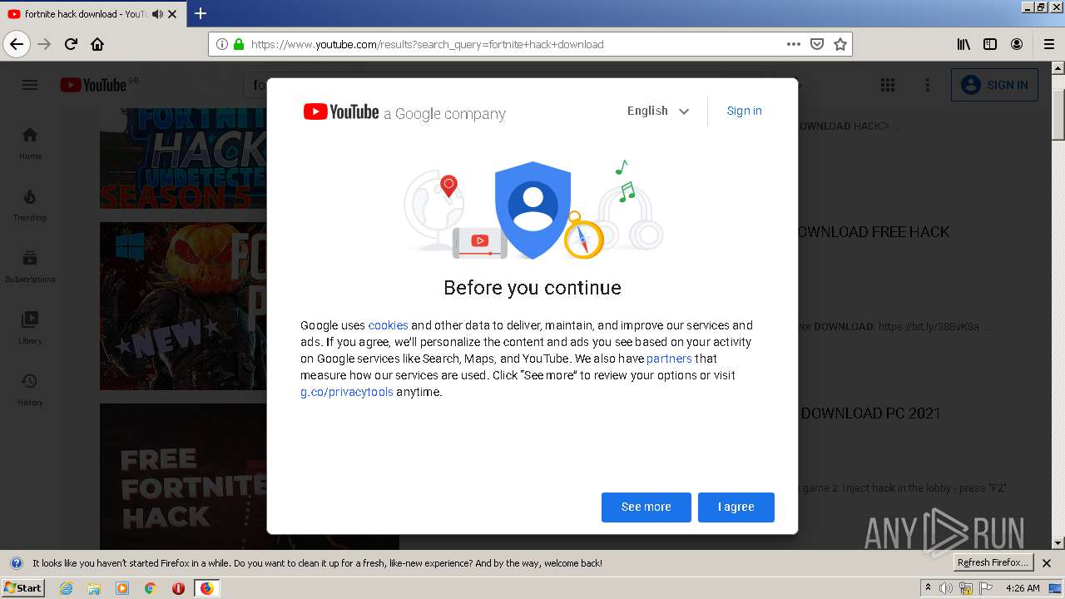This screenshot has width=1065, height=599.
Task: Click the I agree button
Action: tap(736, 507)
